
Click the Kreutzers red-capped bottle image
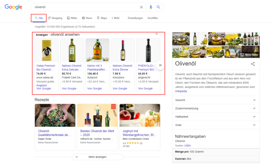[123, 50]
